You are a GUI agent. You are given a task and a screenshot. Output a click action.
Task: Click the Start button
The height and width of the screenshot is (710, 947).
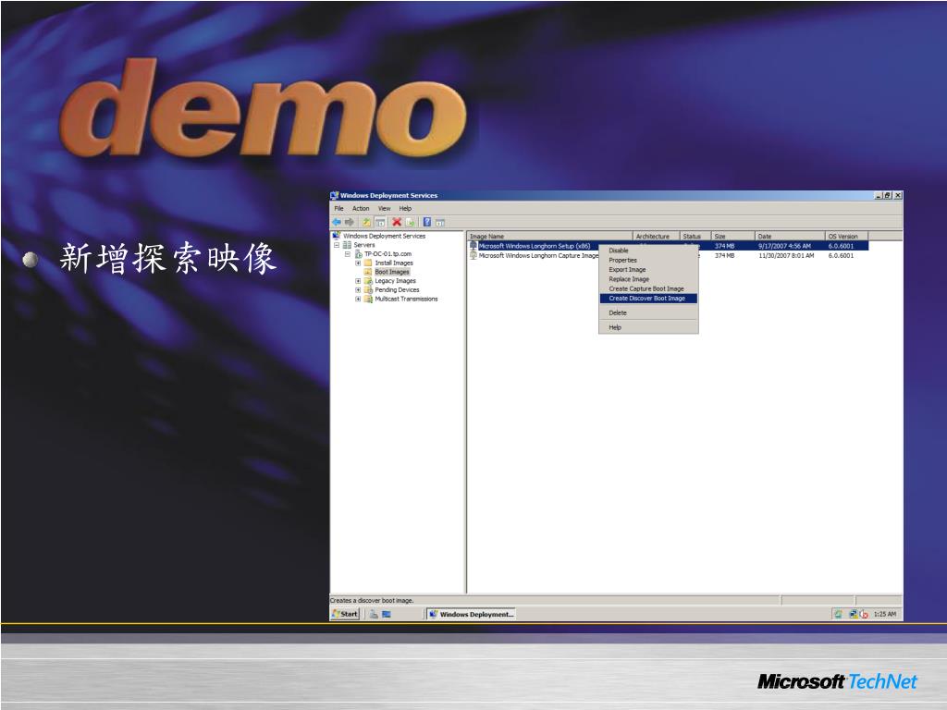[x=346, y=614]
